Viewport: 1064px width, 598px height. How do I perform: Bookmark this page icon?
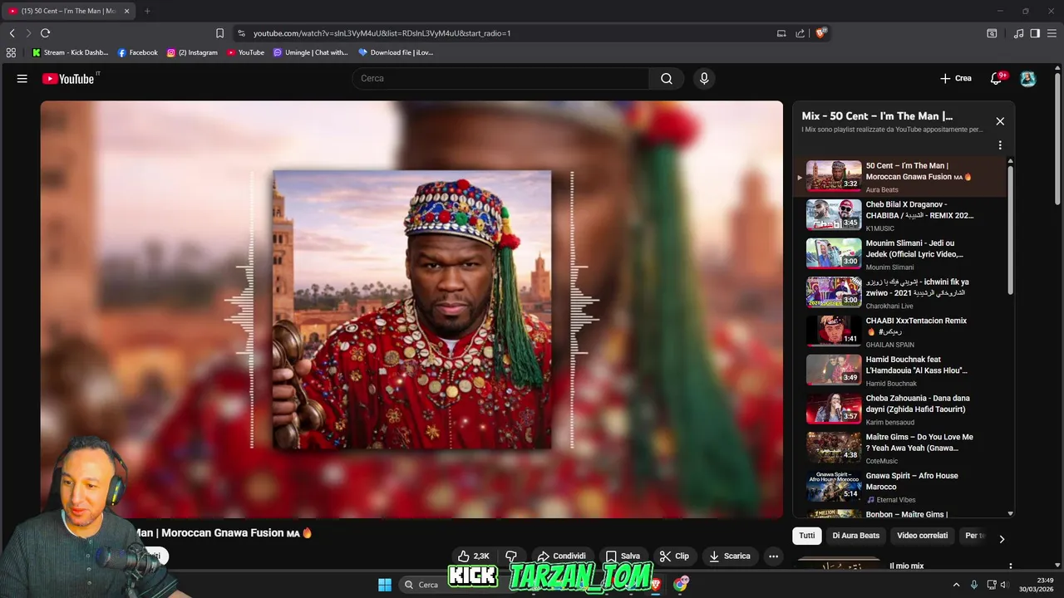[x=219, y=33]
